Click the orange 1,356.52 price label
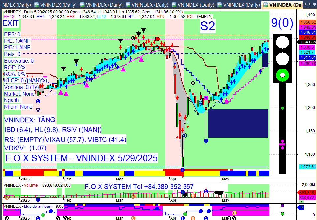The width and height of the screenshot is (317, 220). (x=308, y=22)
